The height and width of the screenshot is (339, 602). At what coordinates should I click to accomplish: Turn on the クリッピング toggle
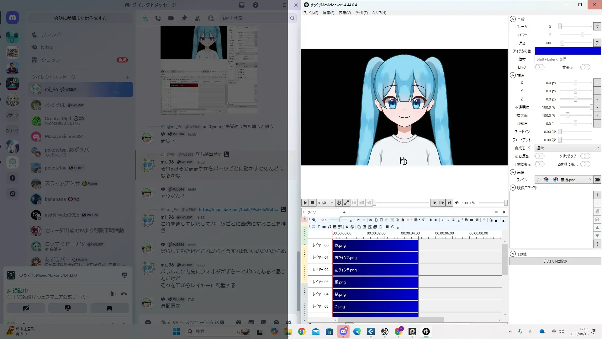(x=585, y=156)
